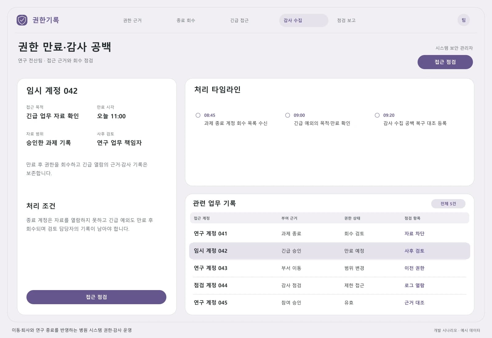This screenshot has height=338, width=492.
Task: Click the 제한 접근 status cell
Action: click(354, 285)
